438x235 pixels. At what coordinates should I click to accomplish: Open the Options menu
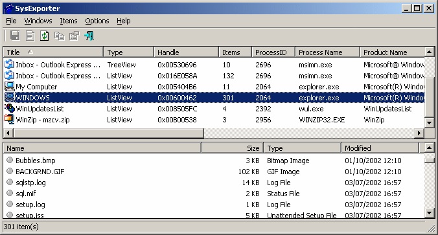97,21
